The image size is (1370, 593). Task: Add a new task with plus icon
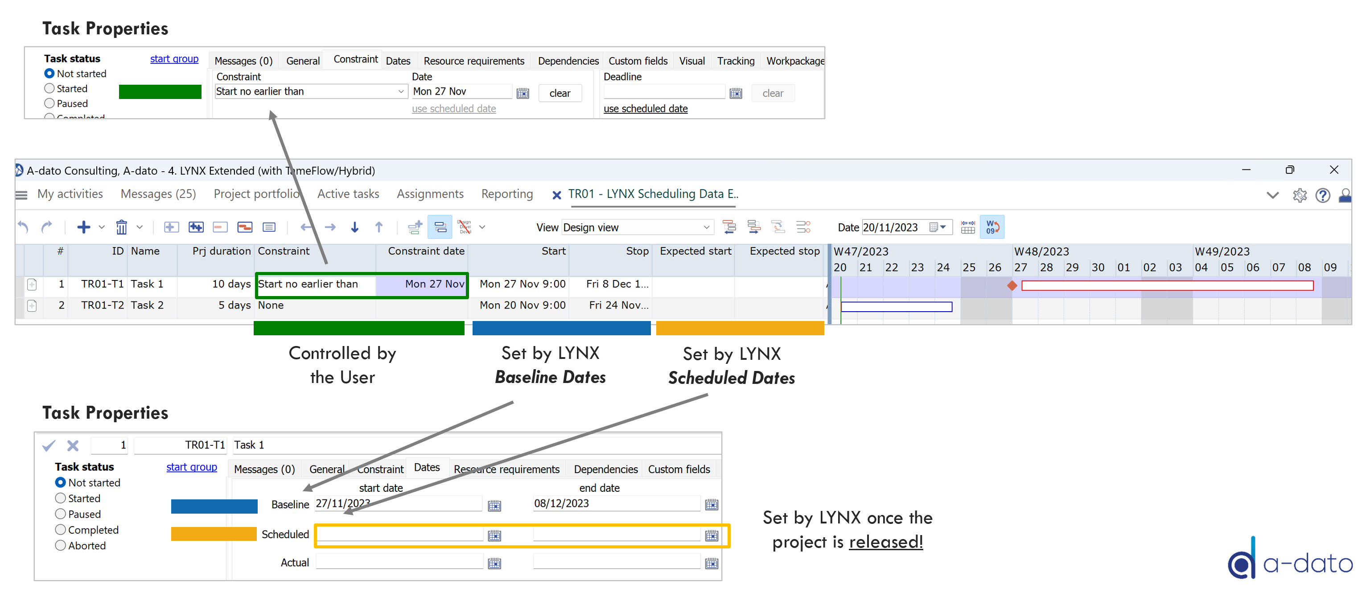coord(83,228)
